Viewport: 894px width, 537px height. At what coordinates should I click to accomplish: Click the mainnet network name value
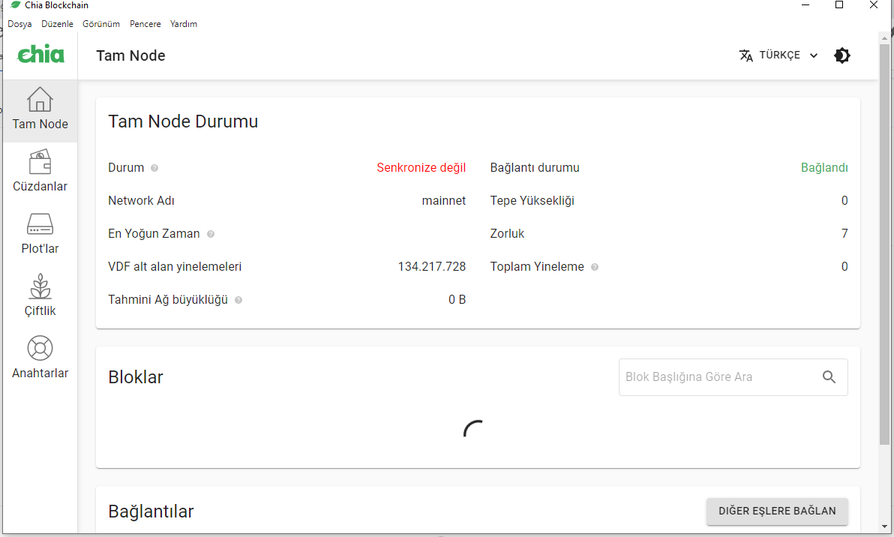click(443, 201)
